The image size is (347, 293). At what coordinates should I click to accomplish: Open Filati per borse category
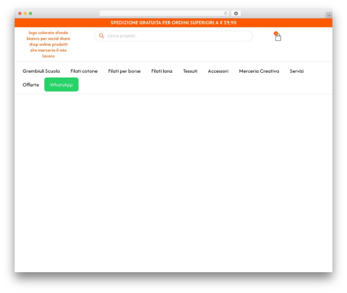(x=124, y=71)
